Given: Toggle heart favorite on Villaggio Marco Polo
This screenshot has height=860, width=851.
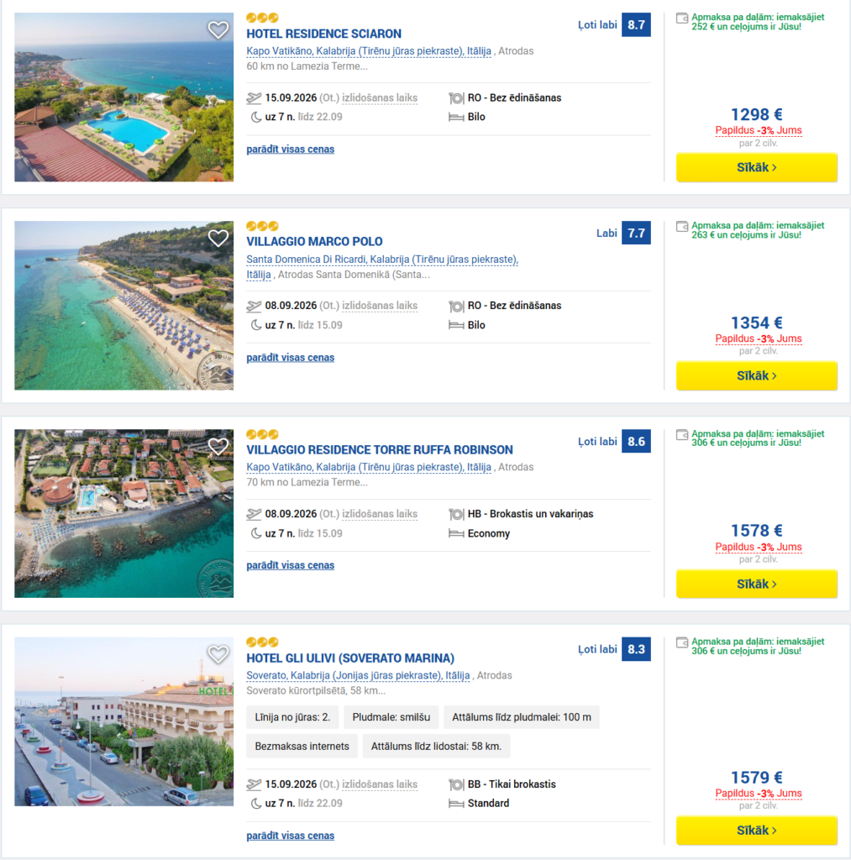Looking at the screenshot, I should click(218, 238).
